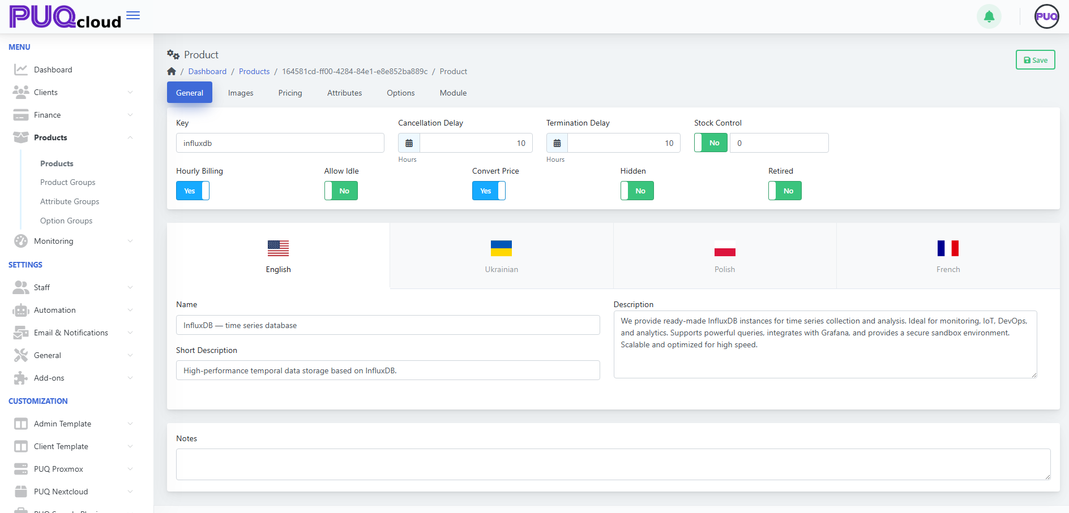
Task: Click the home icon in breadcrumb
Action: (x=172, y=71)
